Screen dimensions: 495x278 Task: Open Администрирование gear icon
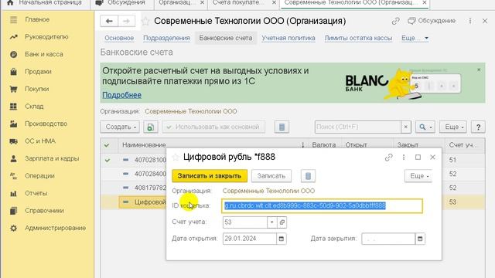13,228
